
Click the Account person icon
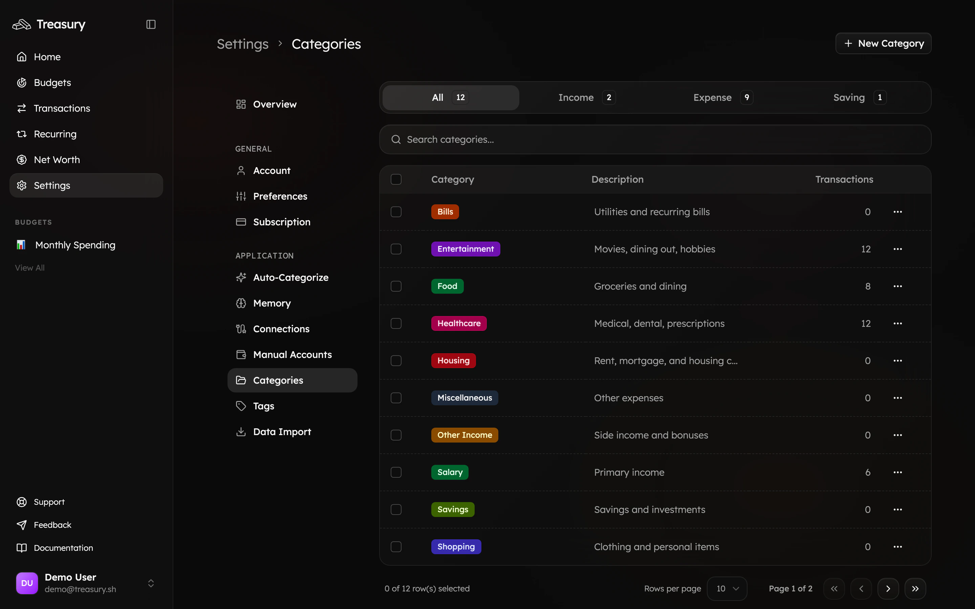click(x=241, y=171)
